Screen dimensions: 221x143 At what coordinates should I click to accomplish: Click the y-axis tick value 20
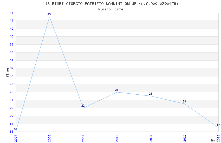click(11, 116)
